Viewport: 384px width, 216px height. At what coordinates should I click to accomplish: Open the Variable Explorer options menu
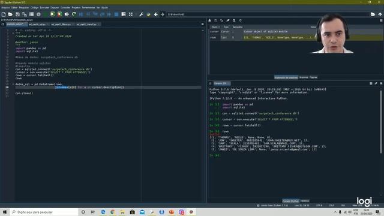coord(381,20)
